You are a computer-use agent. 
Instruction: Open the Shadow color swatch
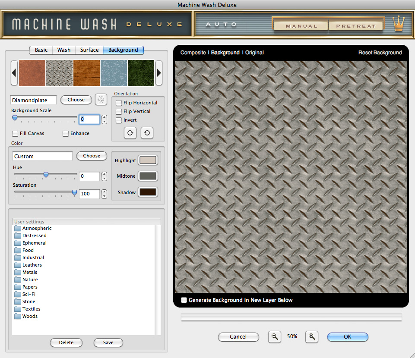[x=148, y=192]
